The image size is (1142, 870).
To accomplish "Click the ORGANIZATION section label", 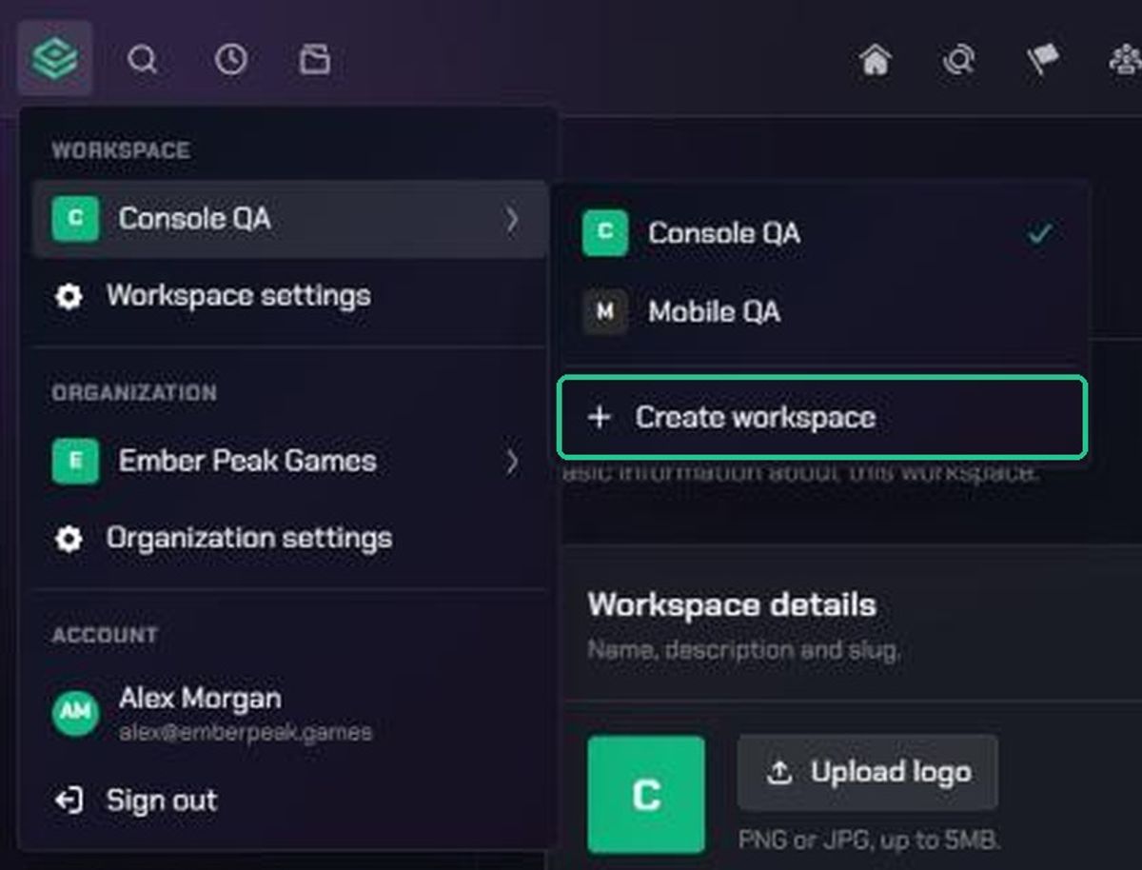I will [134, 393].
